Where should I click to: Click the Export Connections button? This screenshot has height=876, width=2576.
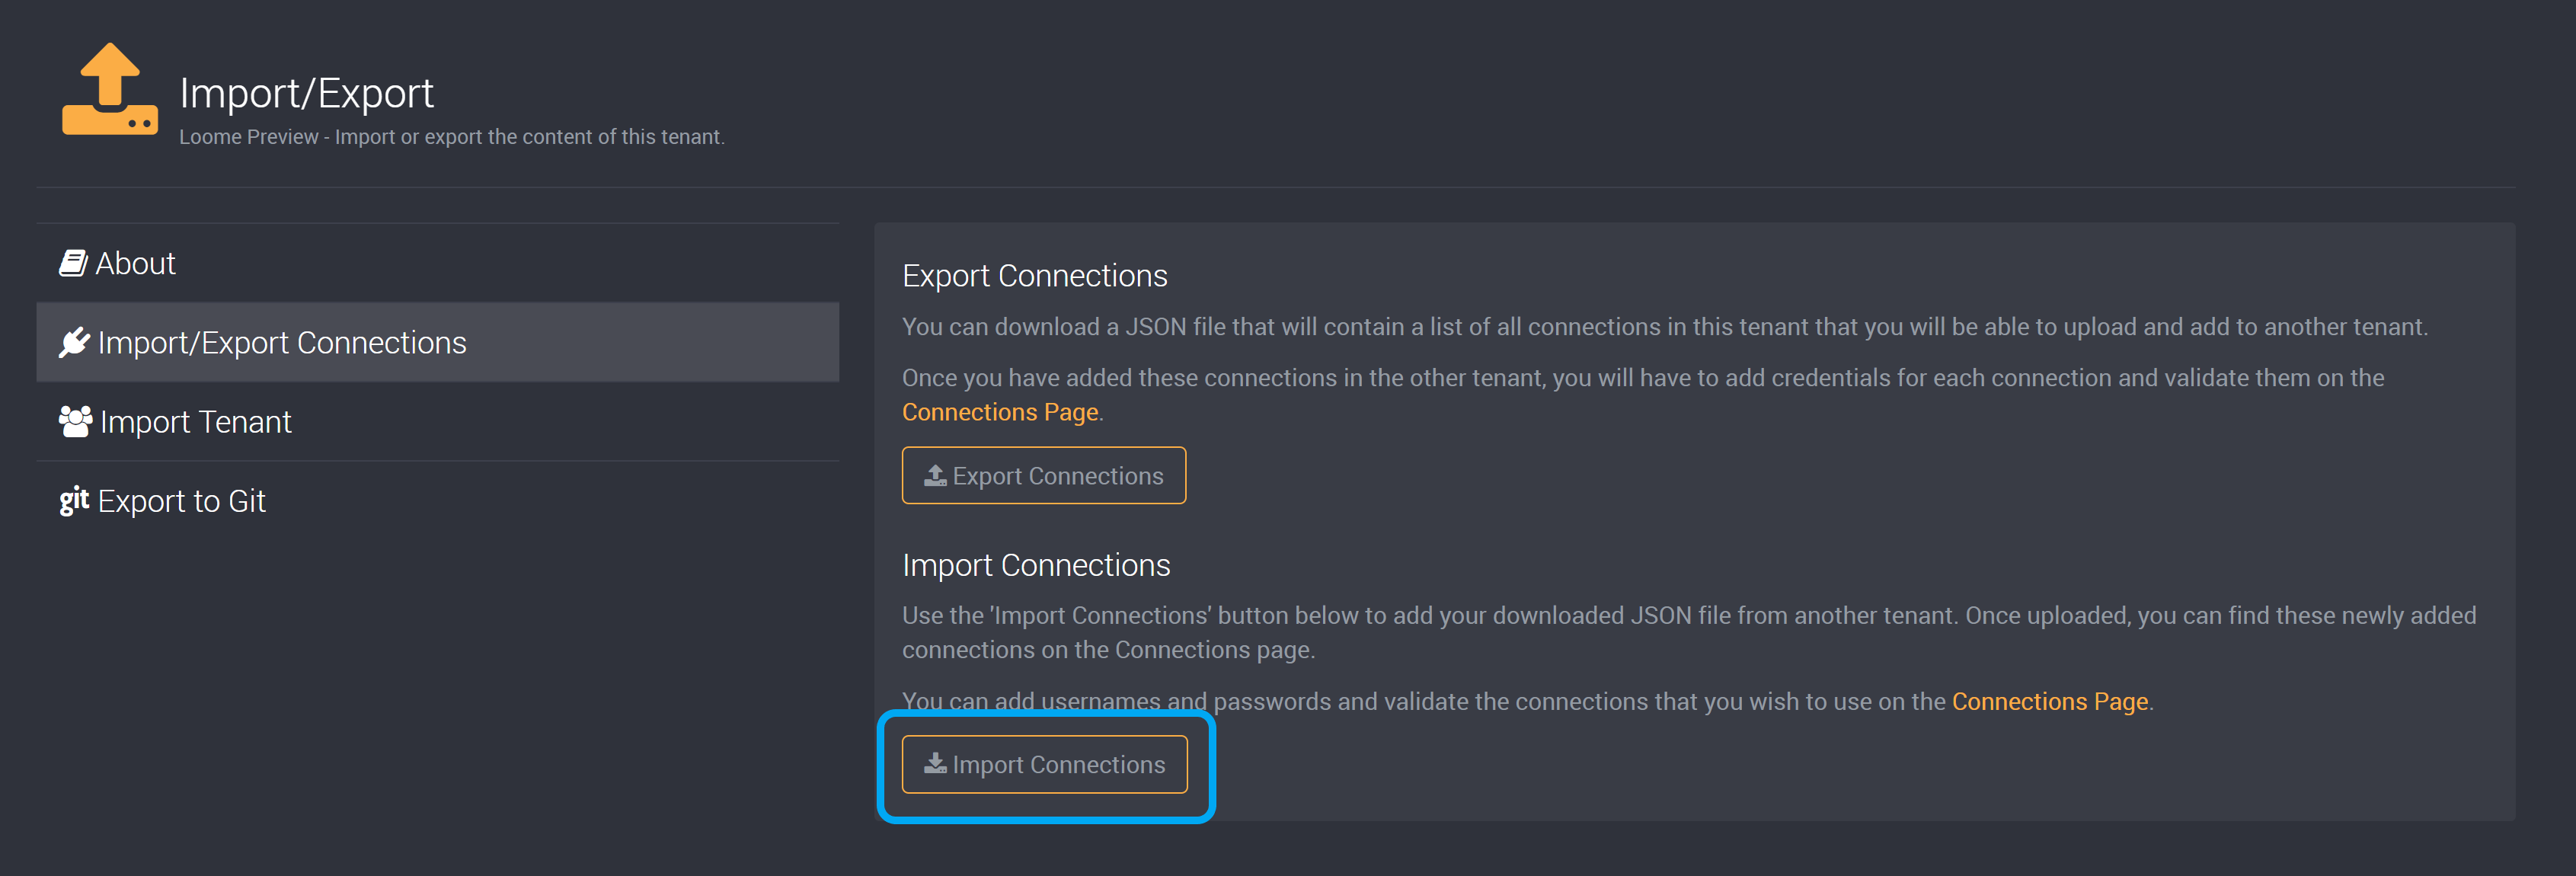[x=1044, y=476]
